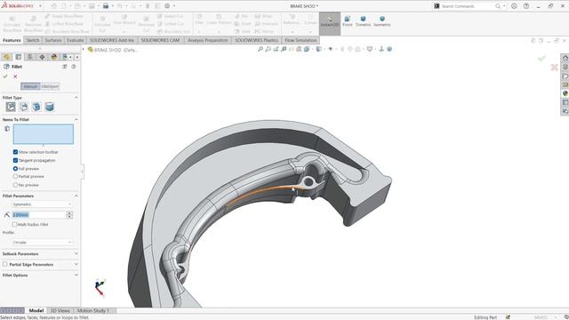Switch to Trimetric view

coord(363,21)
